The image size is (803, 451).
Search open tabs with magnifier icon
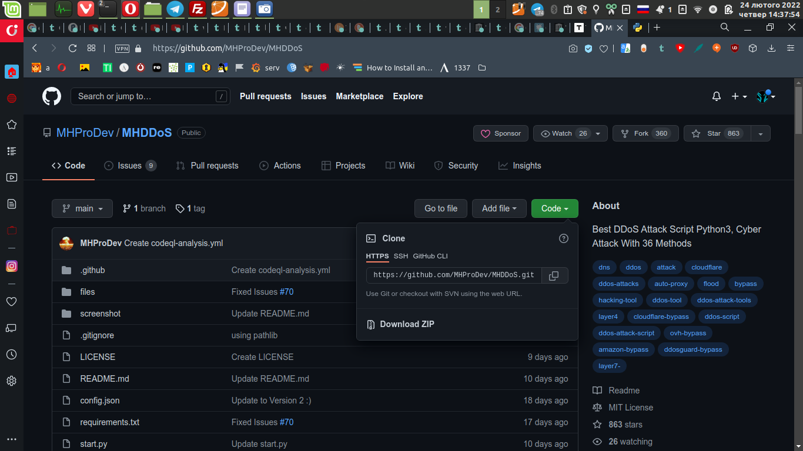pos(725,27)
